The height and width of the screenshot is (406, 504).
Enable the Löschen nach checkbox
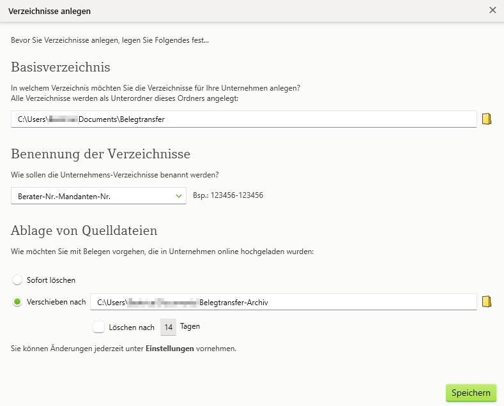[98, 327]
